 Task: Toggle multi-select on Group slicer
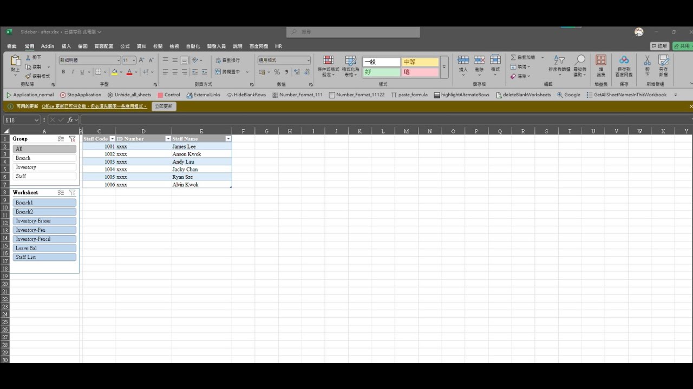61,139
